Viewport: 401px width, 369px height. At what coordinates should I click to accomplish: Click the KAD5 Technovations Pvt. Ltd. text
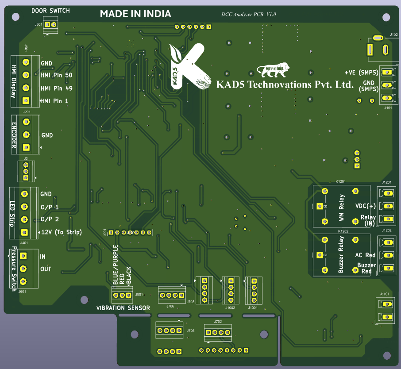coord(285,85)
